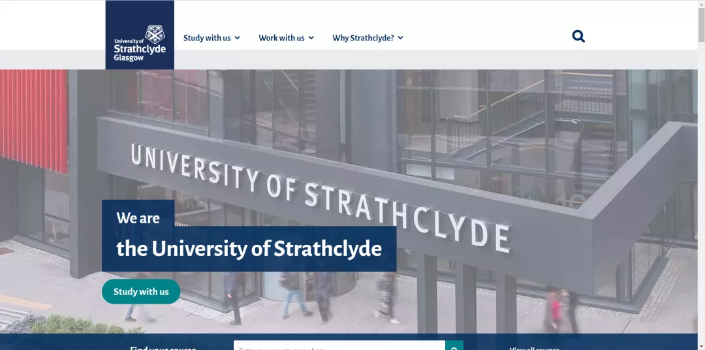The height and width of the screenshot is (350, 705).
Task: Click 'the University of Strathclyde' banner heading
Action: [249, 248]
